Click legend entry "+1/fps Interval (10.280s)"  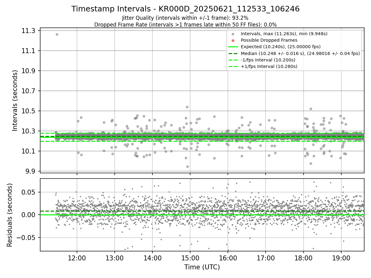269,66
